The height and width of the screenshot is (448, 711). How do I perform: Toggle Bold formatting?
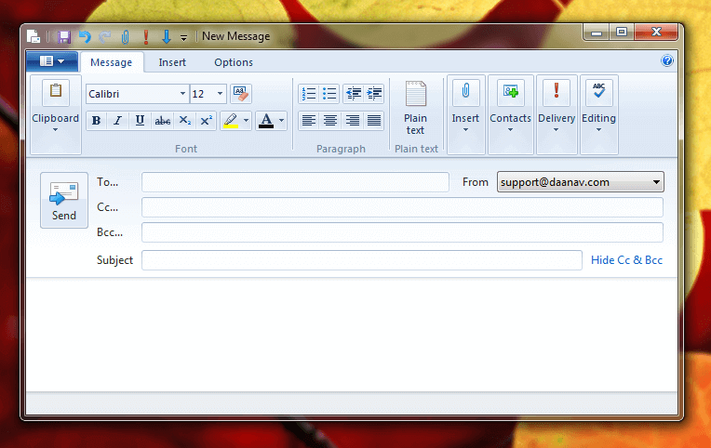click(96, 121)
